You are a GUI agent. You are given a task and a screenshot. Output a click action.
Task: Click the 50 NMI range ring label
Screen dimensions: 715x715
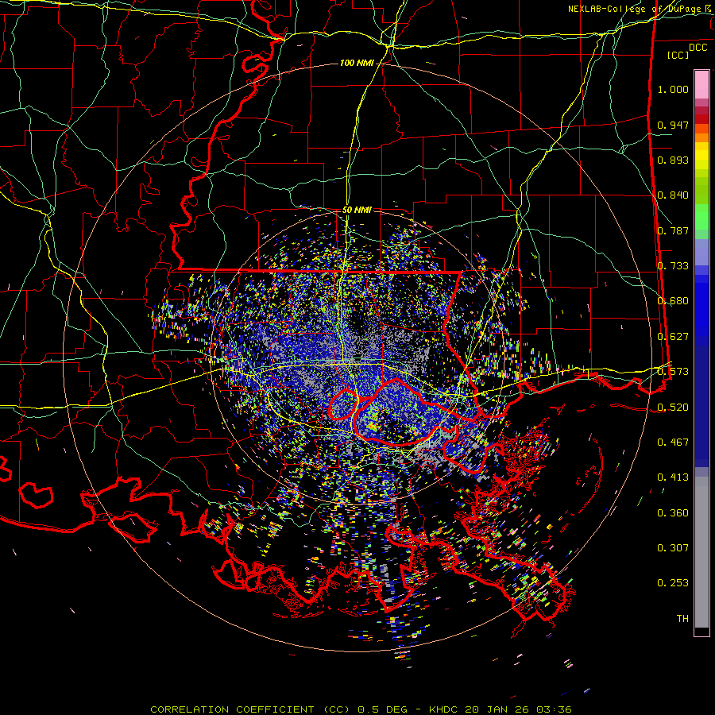tap(357, 211)
